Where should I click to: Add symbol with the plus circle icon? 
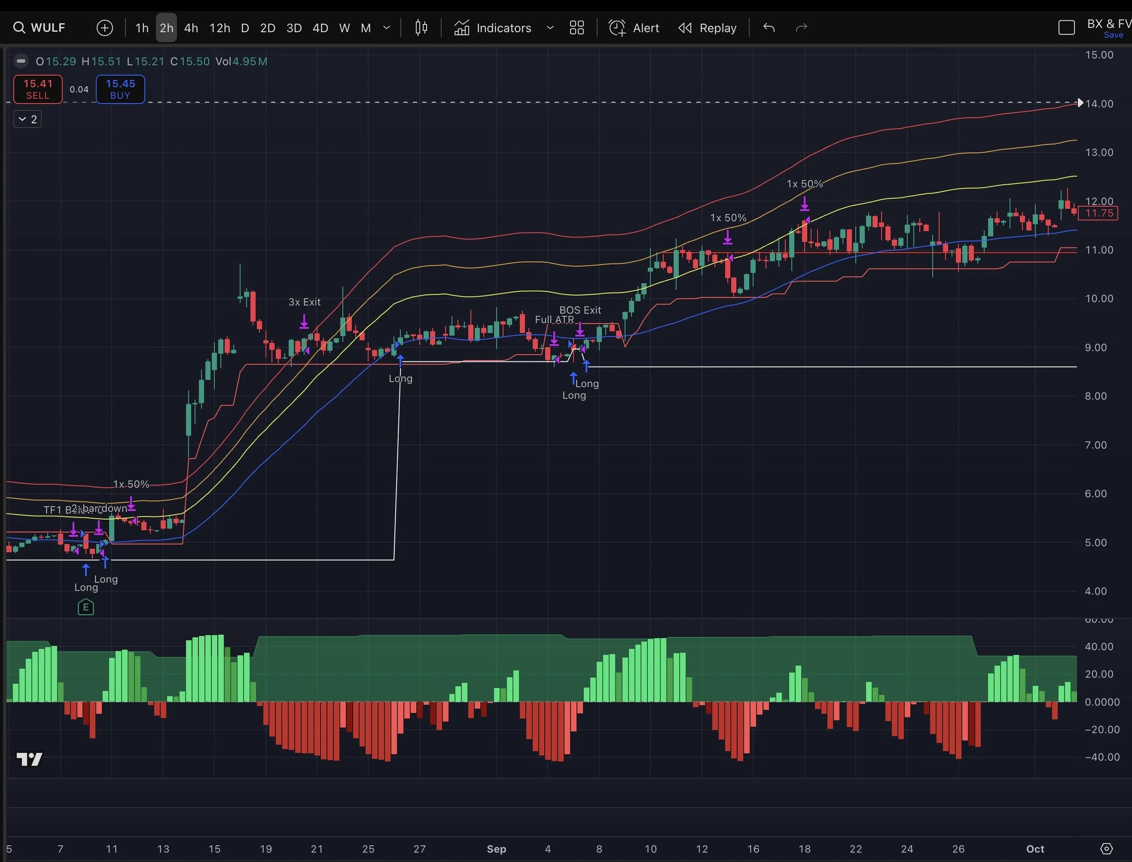pyautogui.click(x=105, y=28)
